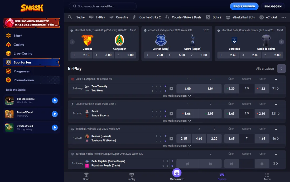The image size is (290, 182).
Task: Open Bar Blackjack 3 thumbnail
Action: (x=9, y=101)
